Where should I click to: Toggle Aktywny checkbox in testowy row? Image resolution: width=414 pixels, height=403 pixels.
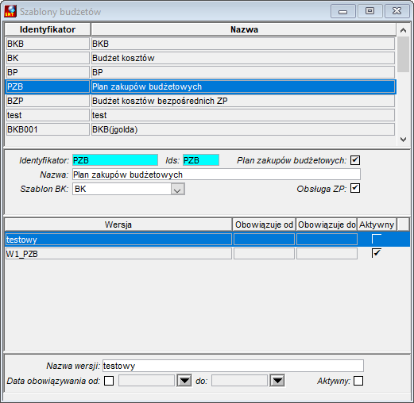(x=377, y=239)
